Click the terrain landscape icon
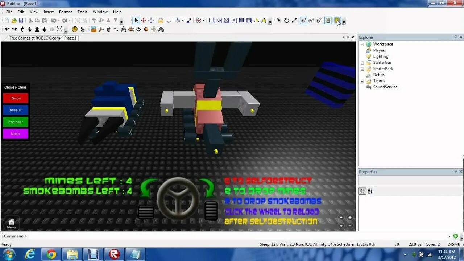 94,29
